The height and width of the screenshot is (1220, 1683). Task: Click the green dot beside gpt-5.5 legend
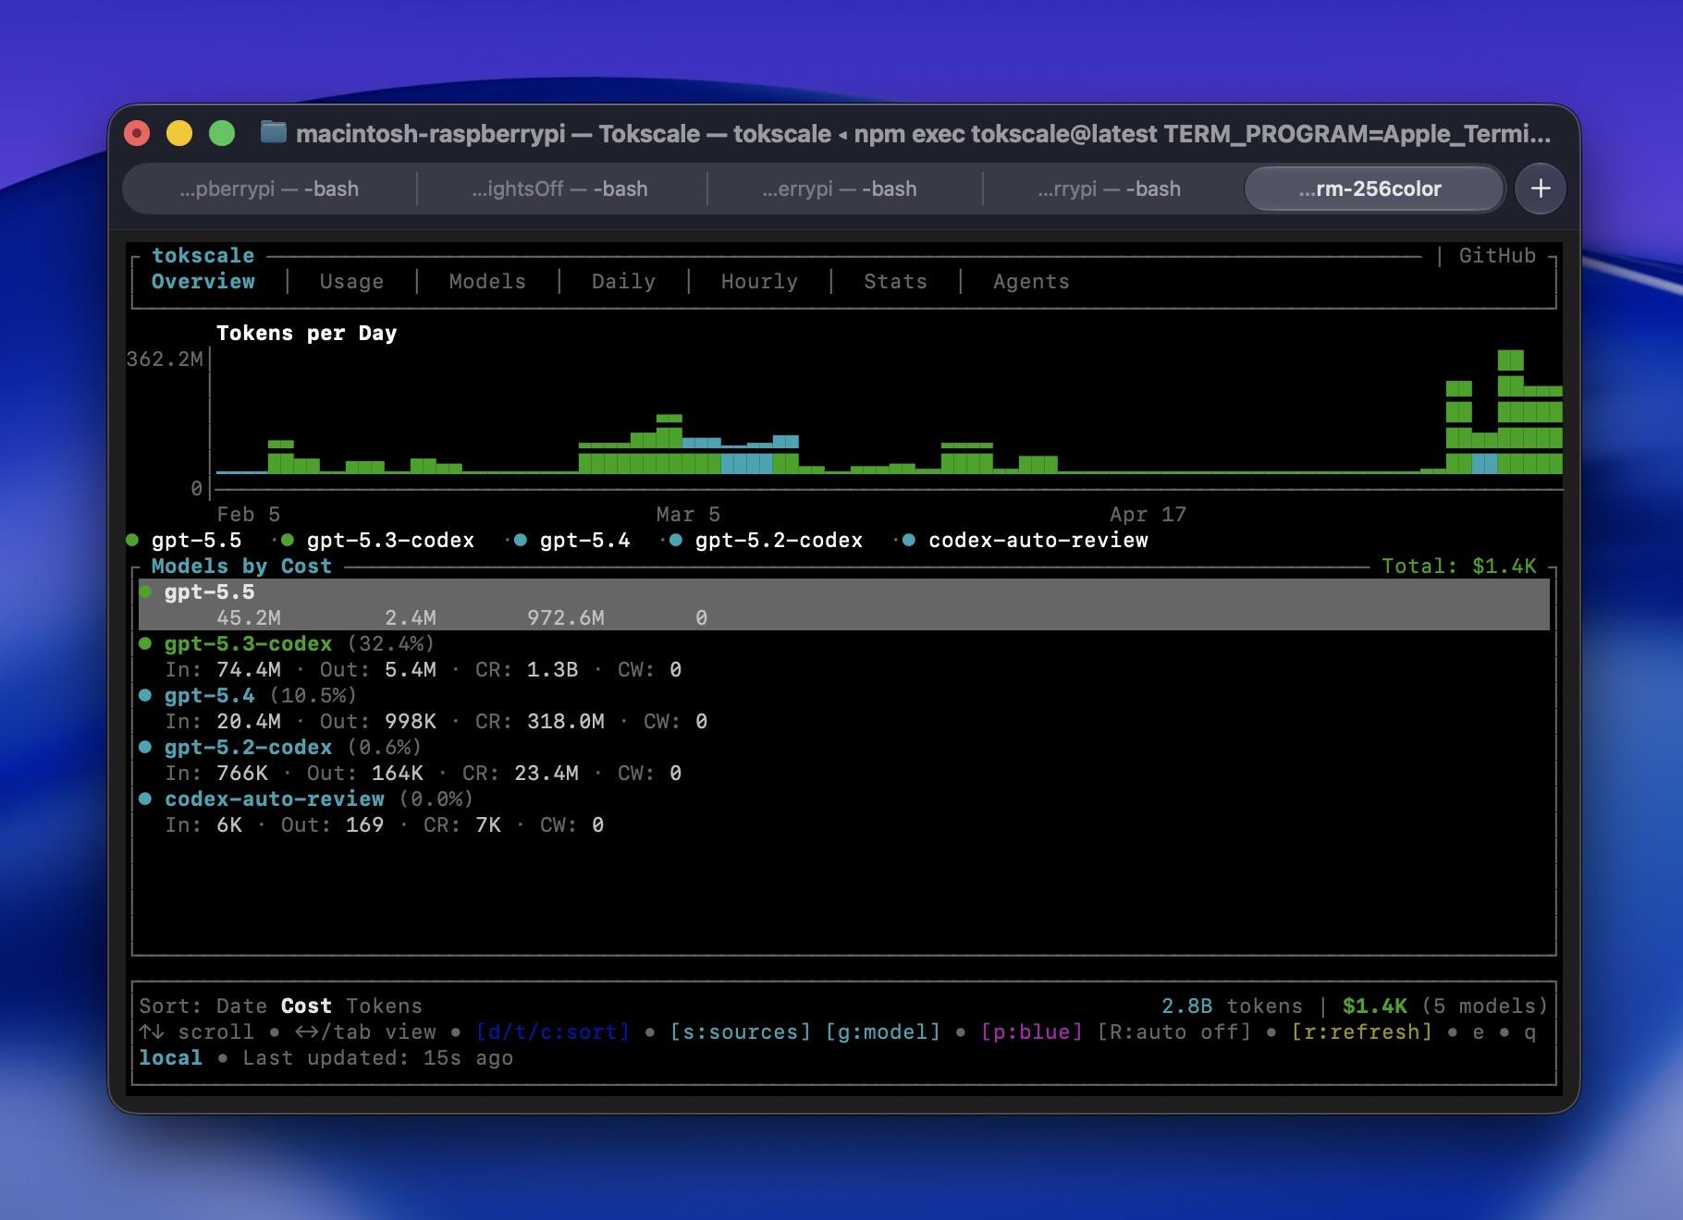point(132,540)
